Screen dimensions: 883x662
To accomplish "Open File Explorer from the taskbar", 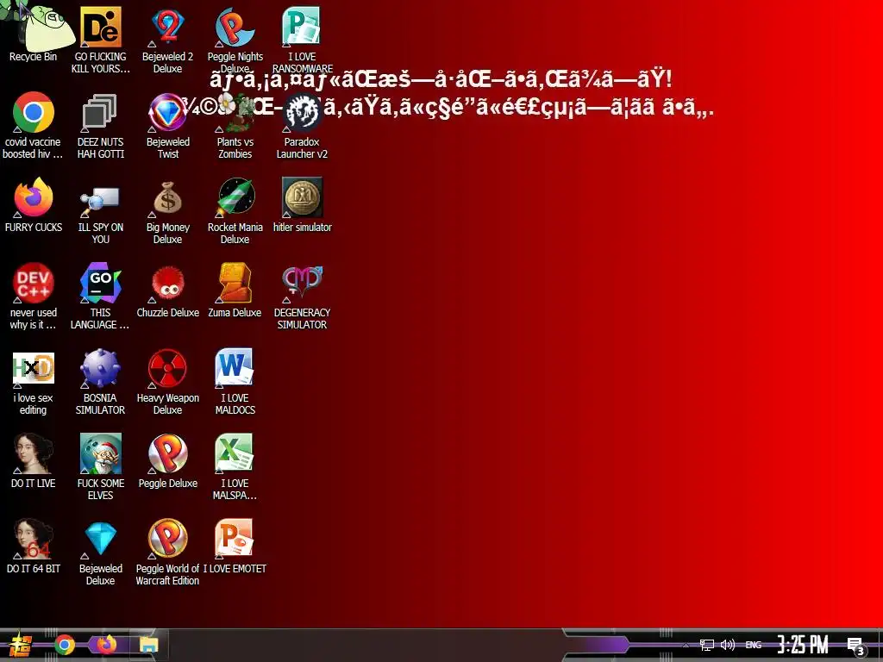I will [148, 645].
